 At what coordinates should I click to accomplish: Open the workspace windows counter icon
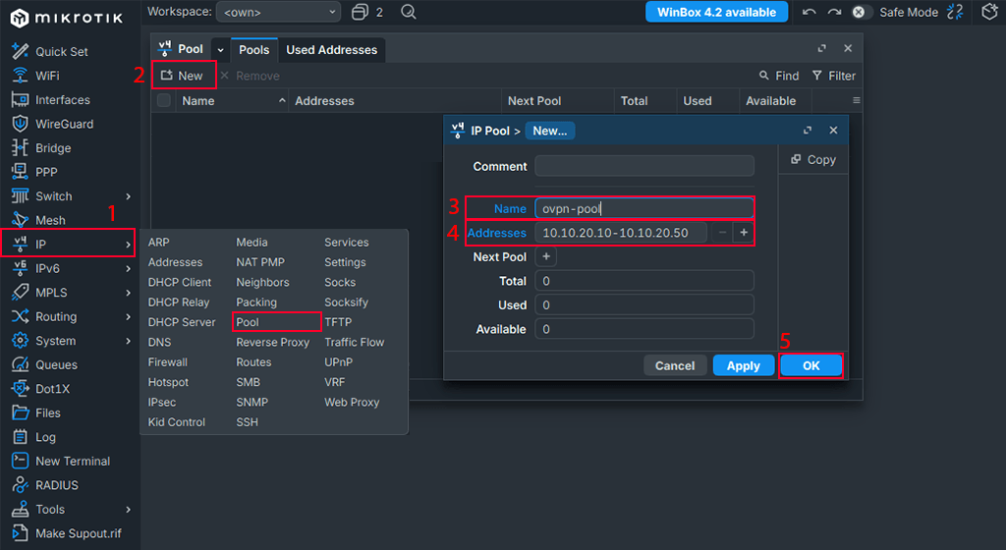(361, 12)
